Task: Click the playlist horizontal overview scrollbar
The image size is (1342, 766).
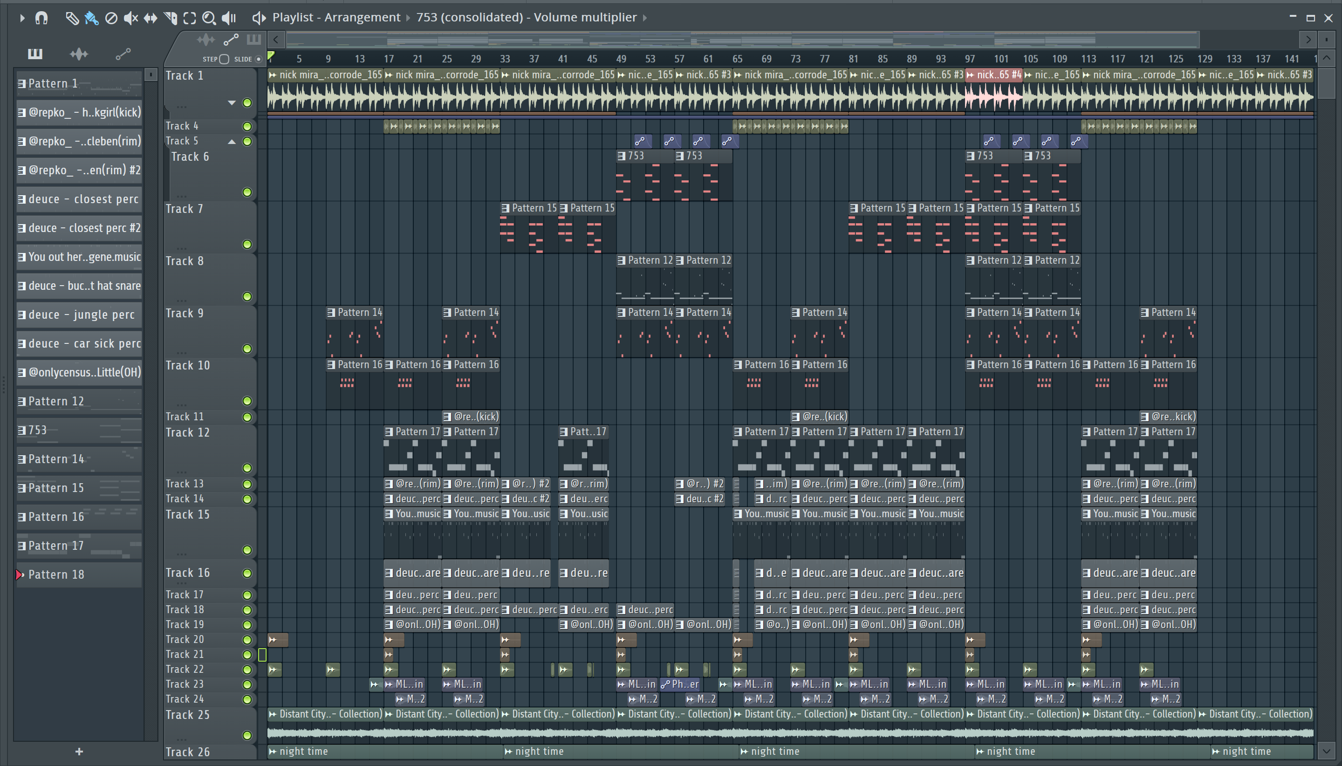Action: (x=743, y=40)
